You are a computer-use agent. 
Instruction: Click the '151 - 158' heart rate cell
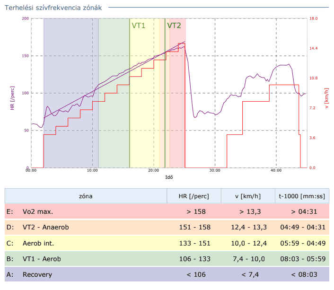tap(194, 228)
